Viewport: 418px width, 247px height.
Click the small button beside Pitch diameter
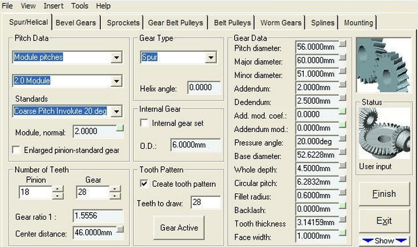[x=342, y=43]
